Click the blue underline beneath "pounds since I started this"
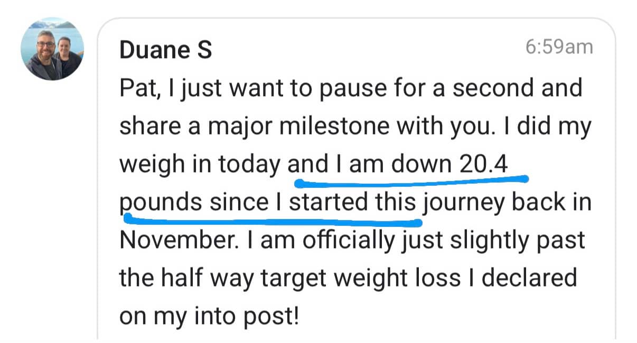Viewport: 637px width, 343px height. [x=272, y=217]
